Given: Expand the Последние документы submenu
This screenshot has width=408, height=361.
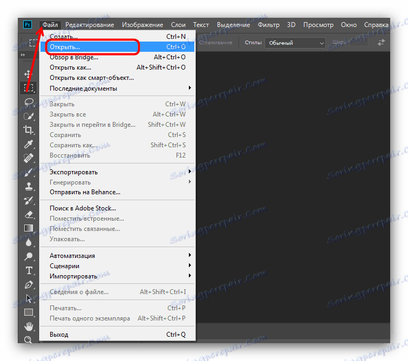Looking at the screenshot, I should [118, 88].
